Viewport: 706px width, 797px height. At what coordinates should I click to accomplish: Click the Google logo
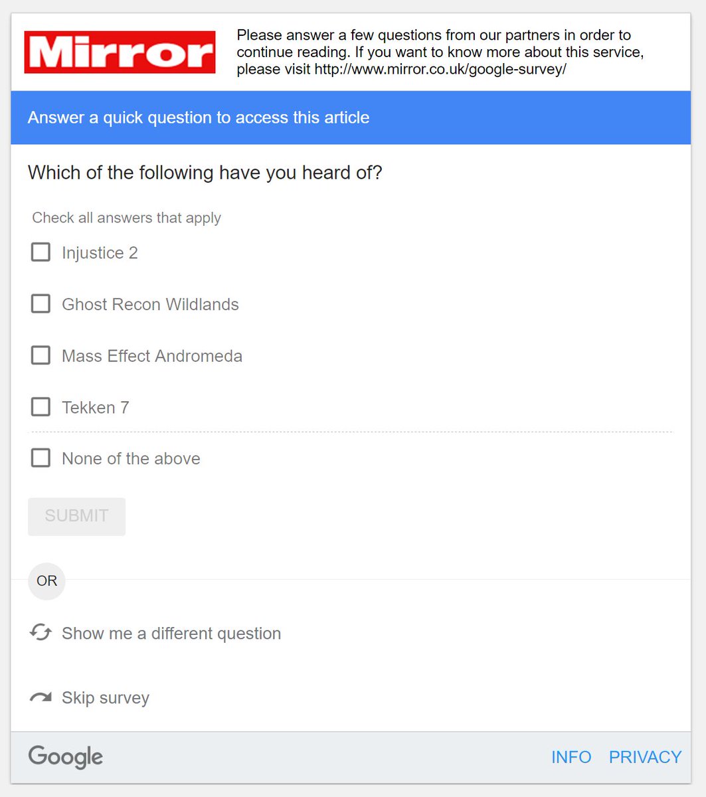click(66, 756)
